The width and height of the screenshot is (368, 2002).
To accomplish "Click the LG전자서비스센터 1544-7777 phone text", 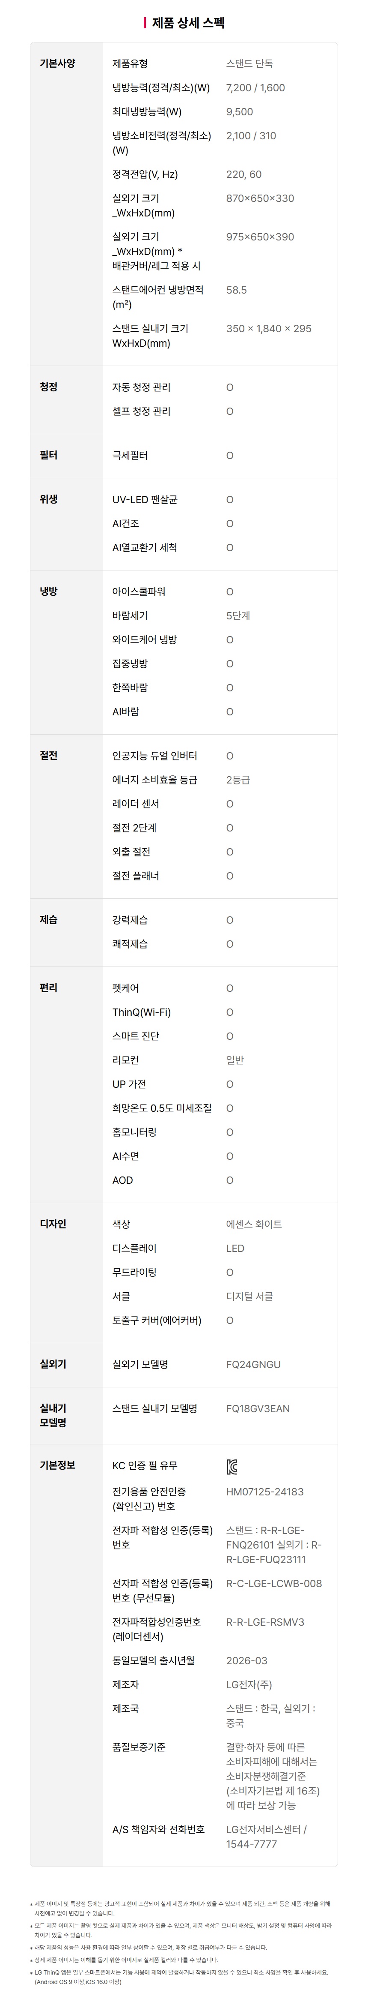I will (x=266, y=1837).
